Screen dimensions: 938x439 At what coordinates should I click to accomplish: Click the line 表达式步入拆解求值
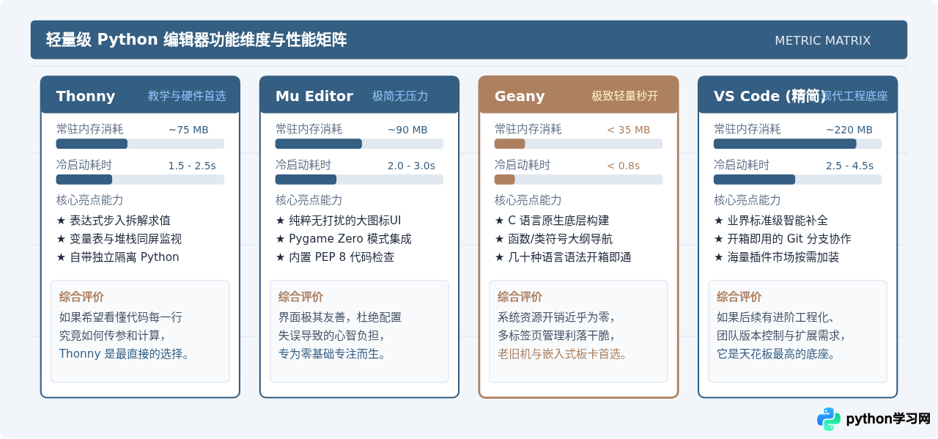click(x=114, y=220)
